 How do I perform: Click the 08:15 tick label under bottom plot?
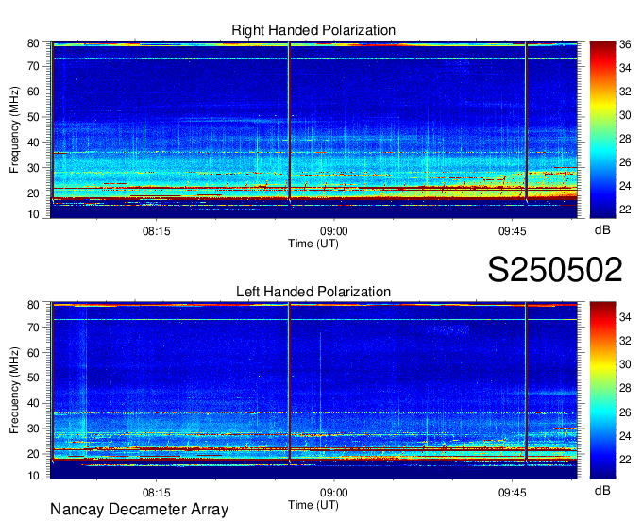coord(156,493)
